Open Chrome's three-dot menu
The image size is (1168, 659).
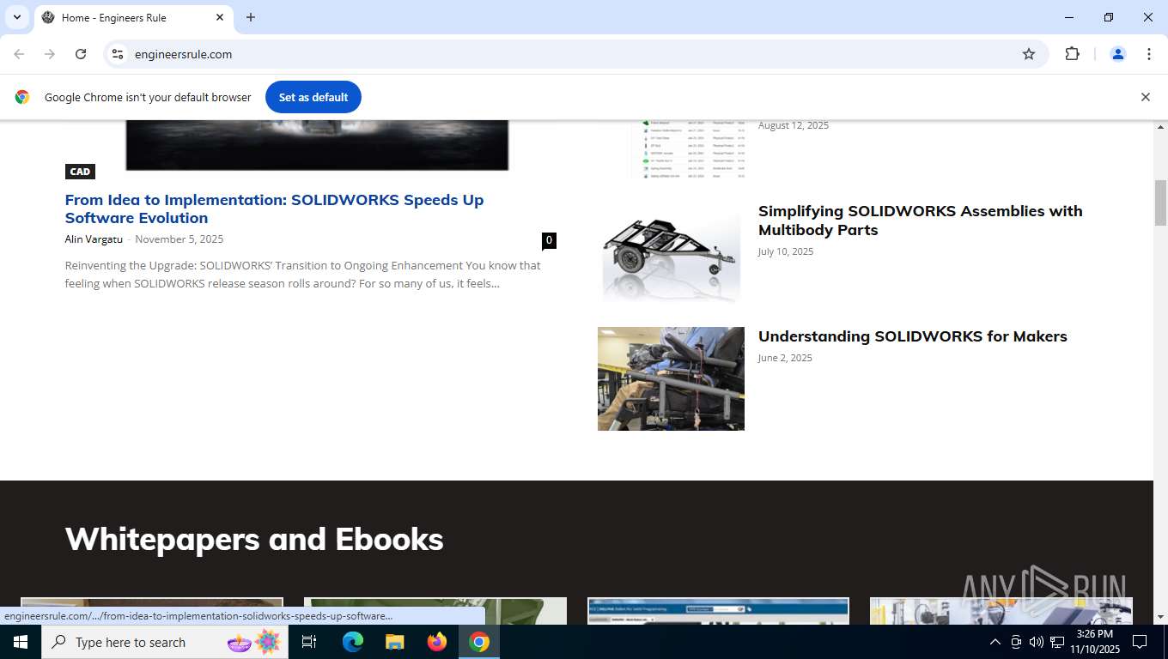[1149, 54]
